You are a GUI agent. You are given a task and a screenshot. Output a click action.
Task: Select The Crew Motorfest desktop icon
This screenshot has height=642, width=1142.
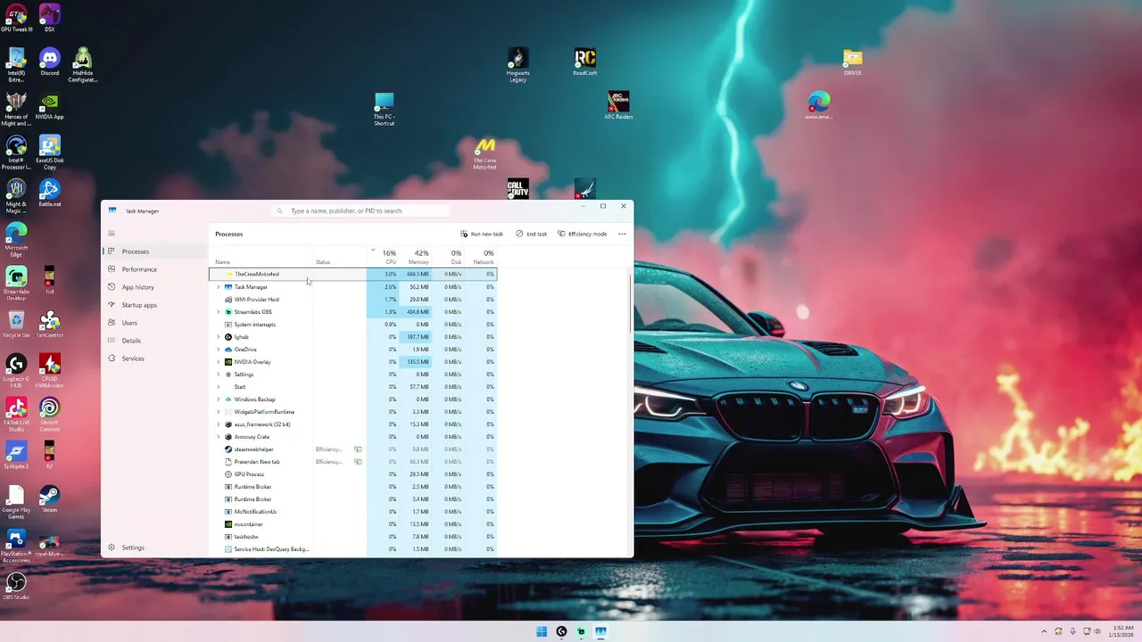point(484,154)
